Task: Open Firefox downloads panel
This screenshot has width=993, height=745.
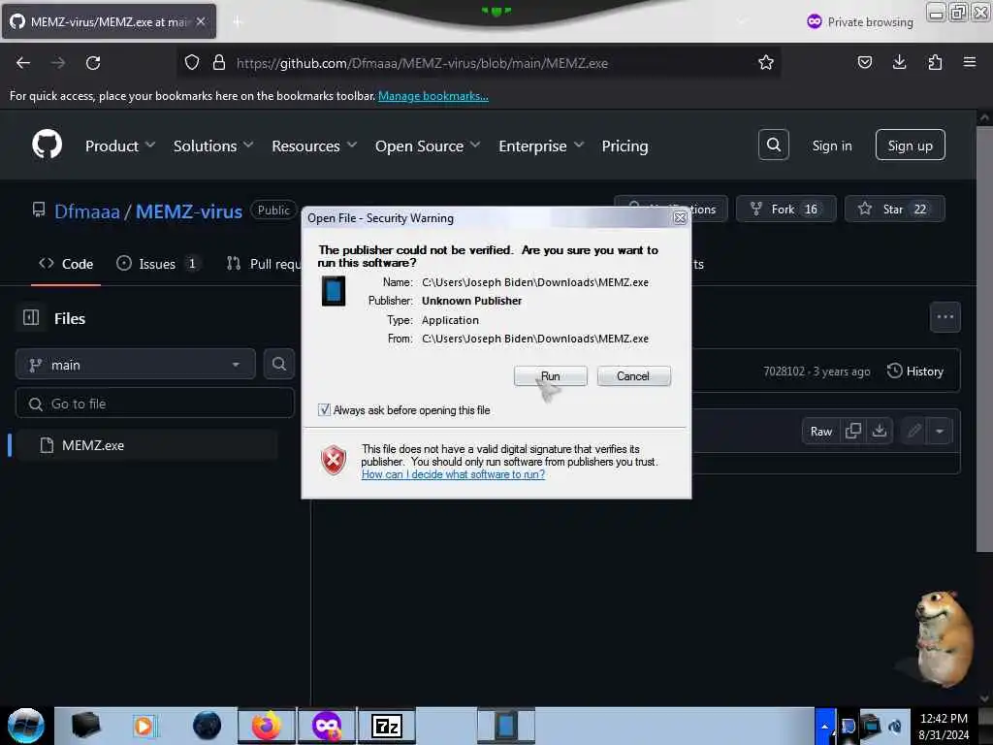Action: coord(899,62)
